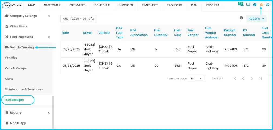Select Office Users in the sidebar
Image resolution: width=273 pixels, height=130 pixels.
point(18,26)
